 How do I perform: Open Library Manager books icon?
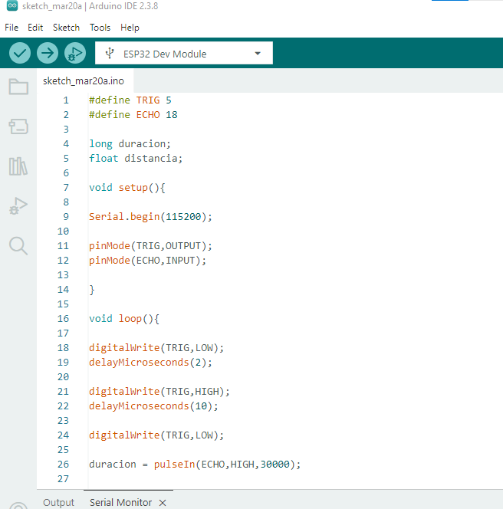pos(18,166)
